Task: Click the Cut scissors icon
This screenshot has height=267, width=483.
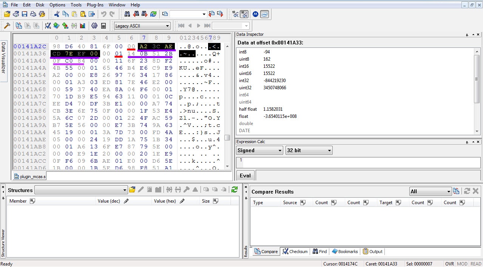Action: tap(57, 14)
